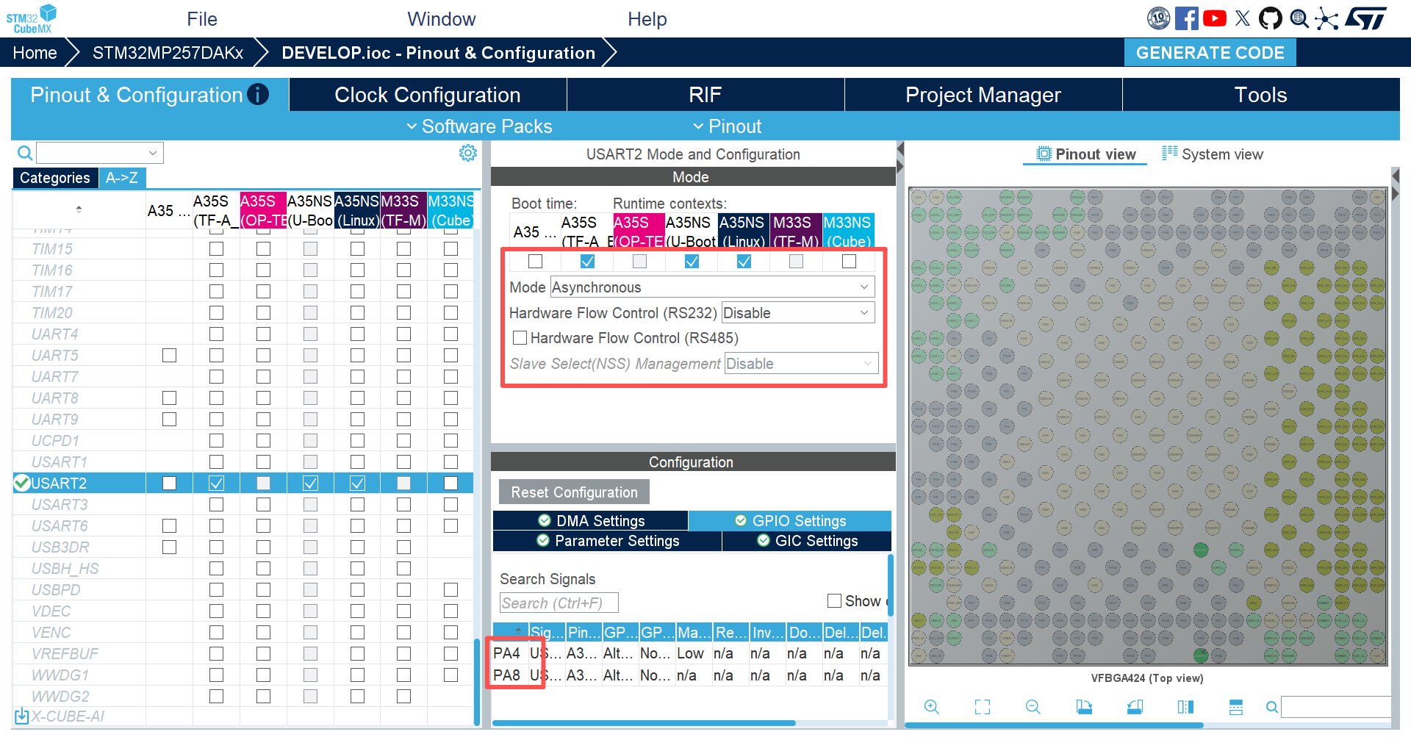Click the info icon beside Pinout & Configuration
Viewport: 1411px width, 740px height.
(x=258, y=94)
